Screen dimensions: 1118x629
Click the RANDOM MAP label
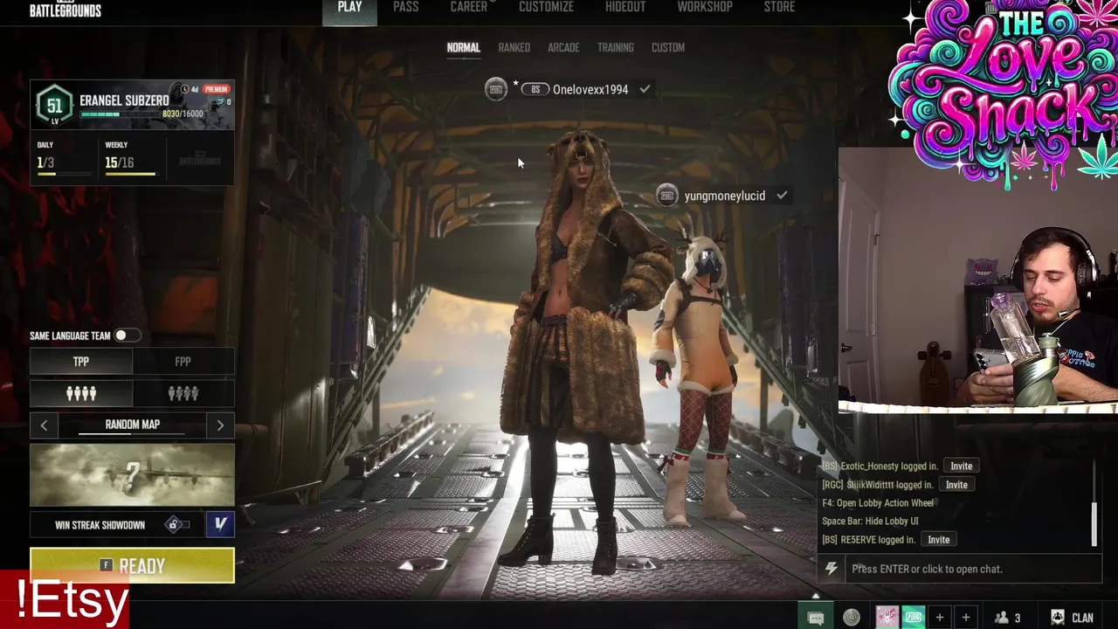133,425
